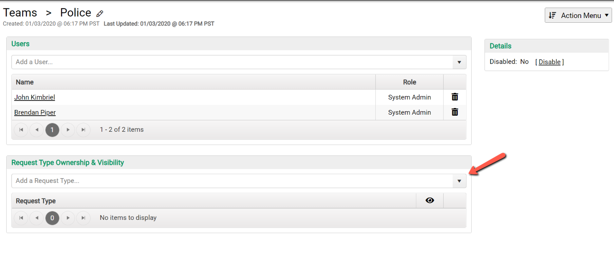Click the Disable link in Details
This screenshot has width=614, height=254.
(549, 62)
